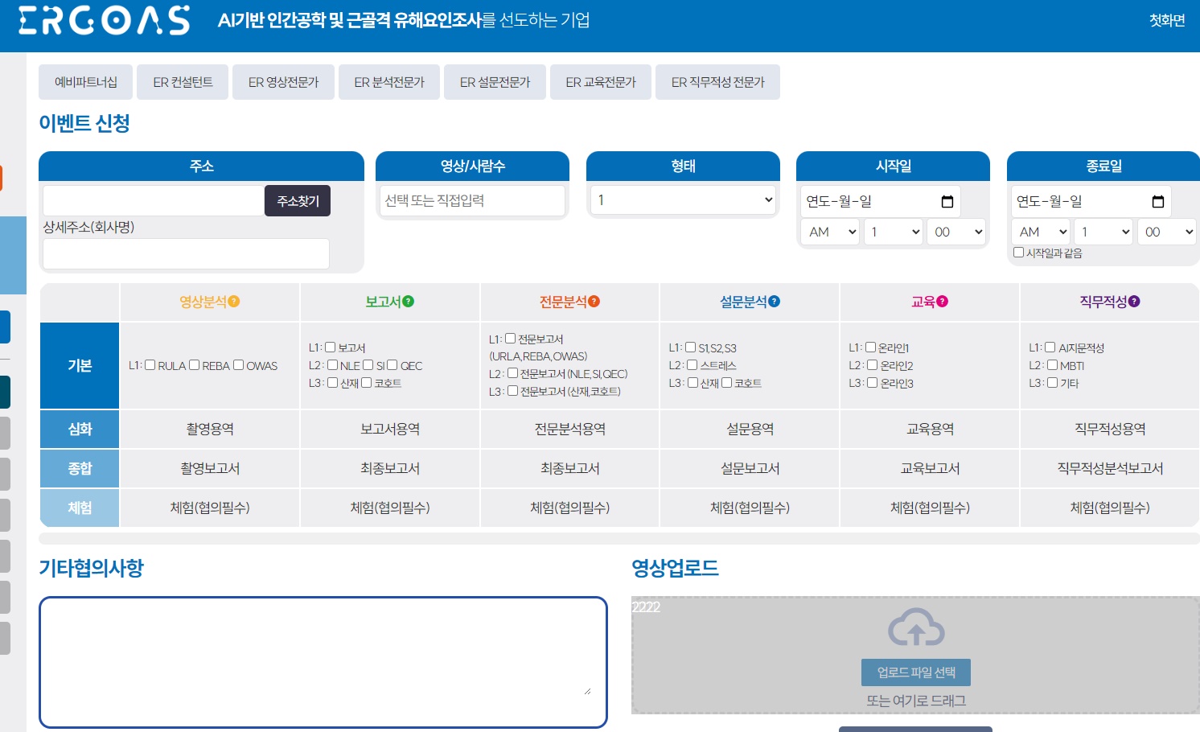
Task: Click into the 기타협의사항 text area
Action: click(323, 661)
